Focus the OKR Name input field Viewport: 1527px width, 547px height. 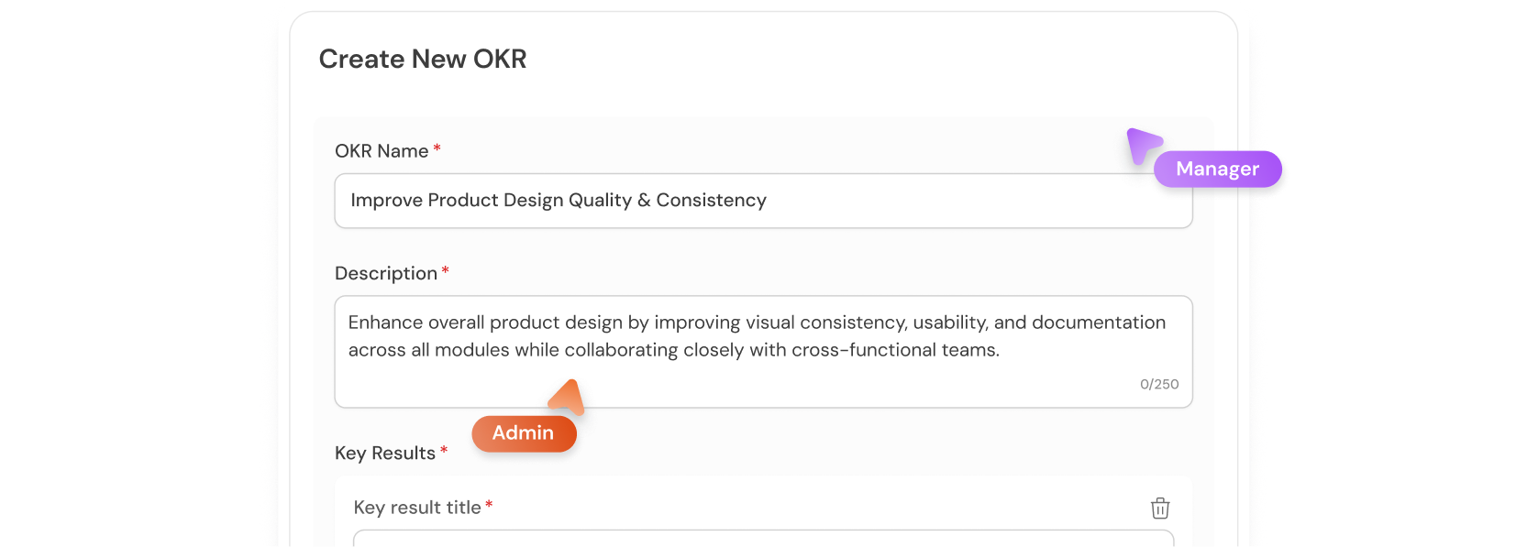point(761,200)
